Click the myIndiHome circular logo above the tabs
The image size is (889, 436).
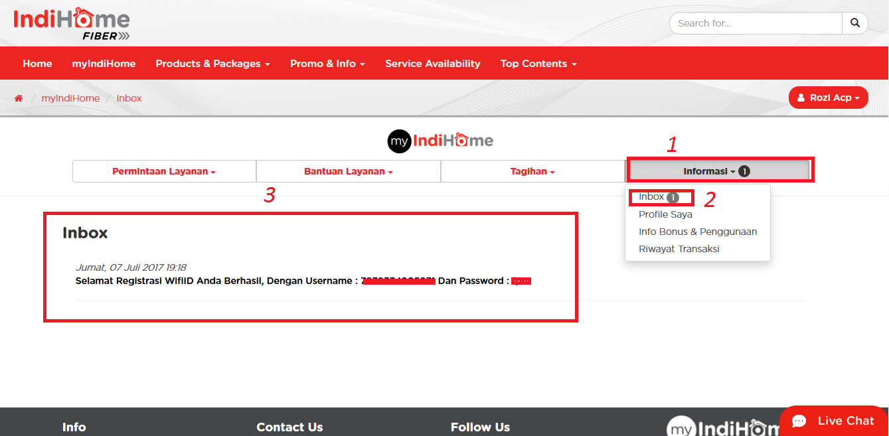[398, 141]
